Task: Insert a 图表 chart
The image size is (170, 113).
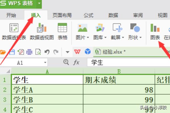Action: (x=155, y=32)
